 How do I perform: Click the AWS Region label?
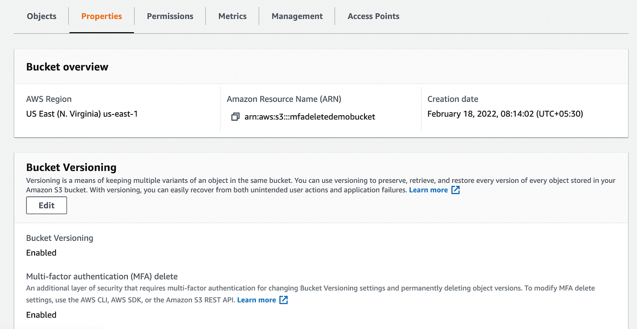tap(49, 99)
